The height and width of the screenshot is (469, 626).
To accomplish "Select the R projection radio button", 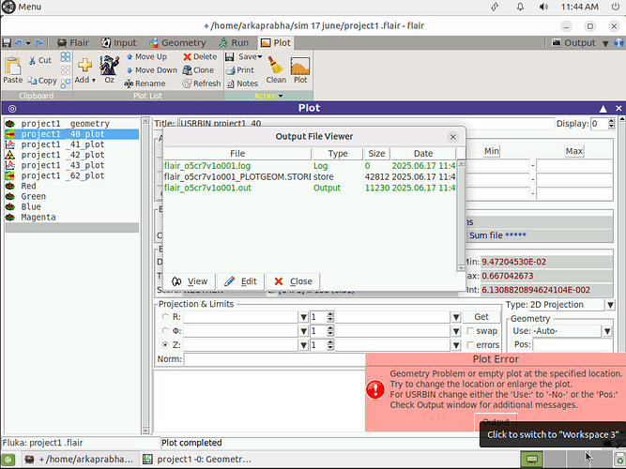I will click(165, 317).
